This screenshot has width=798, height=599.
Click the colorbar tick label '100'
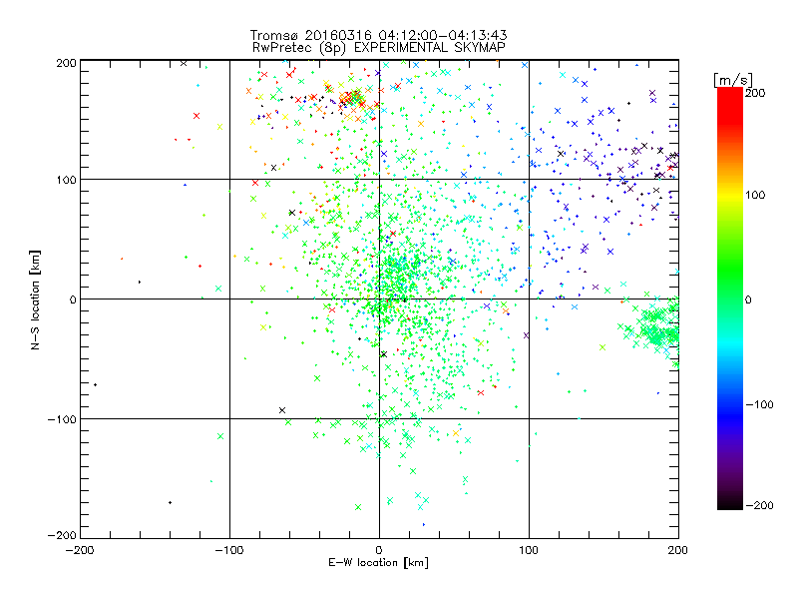pos(755,195)
